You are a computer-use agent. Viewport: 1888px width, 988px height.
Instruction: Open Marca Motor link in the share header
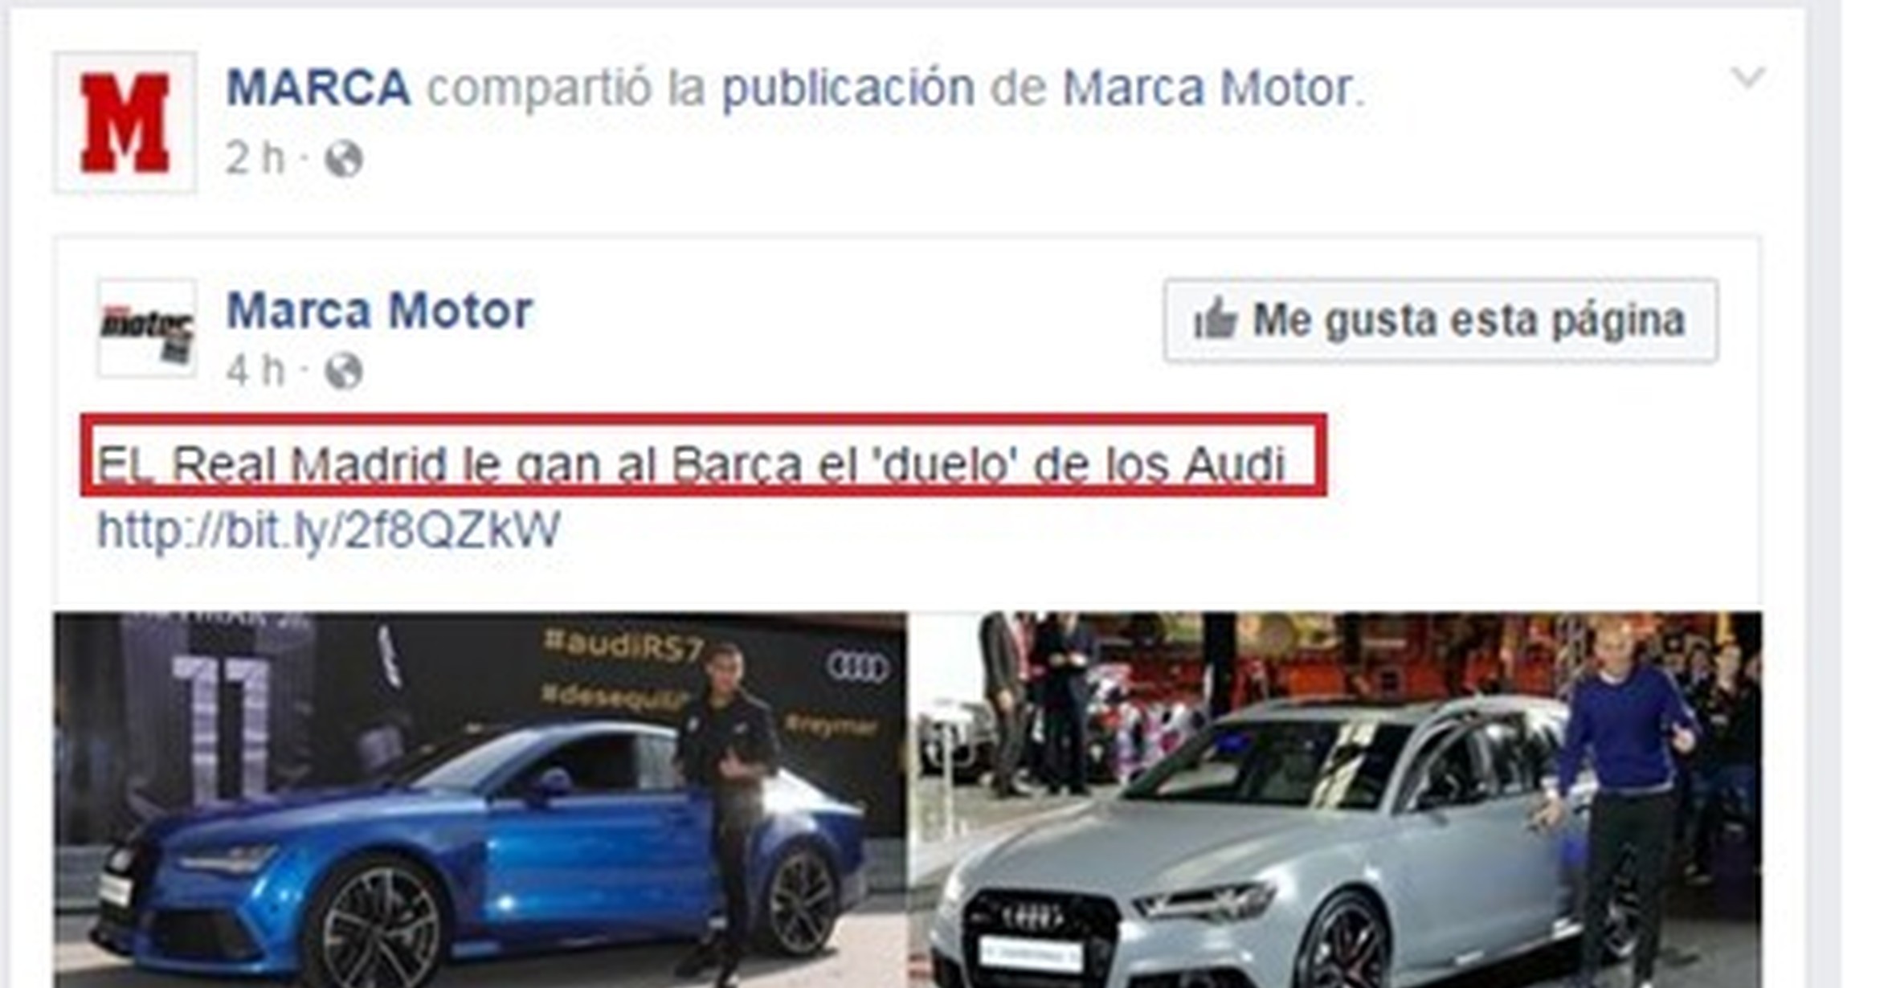coord(1208,88)
